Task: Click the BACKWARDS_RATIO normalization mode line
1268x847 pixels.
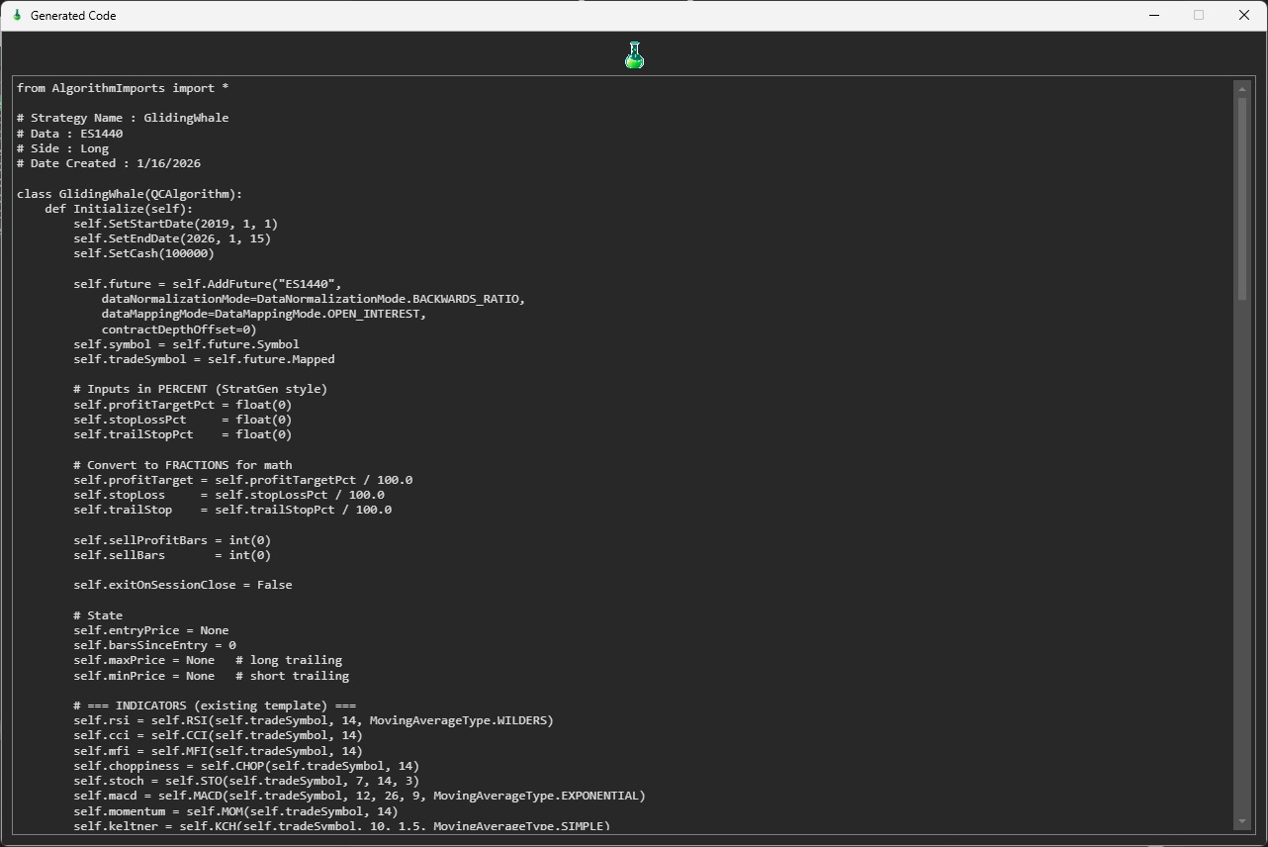Action: click(x=314, y=299)
